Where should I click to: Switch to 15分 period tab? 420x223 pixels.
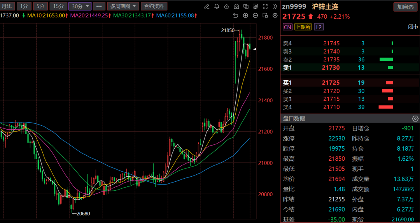pyautogui.click(x=58, y=6)
